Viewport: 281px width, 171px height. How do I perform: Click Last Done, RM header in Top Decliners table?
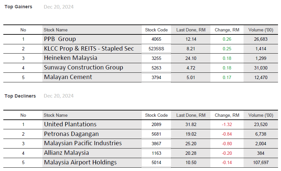pos(191,115)
